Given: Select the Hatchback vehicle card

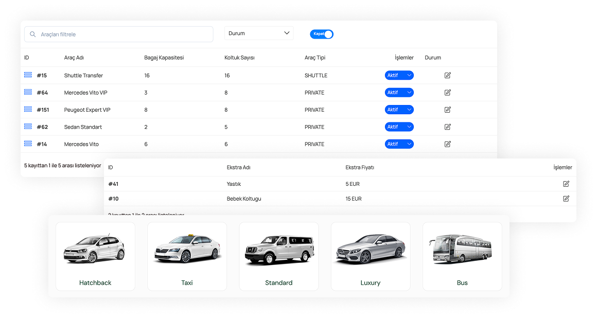Looking at the screenshot, I should pyautogui.click(x=95, y=256).
